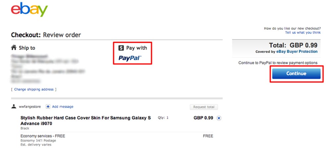
Task: Click the PayPal logo
Action: [x=130, y=58]
